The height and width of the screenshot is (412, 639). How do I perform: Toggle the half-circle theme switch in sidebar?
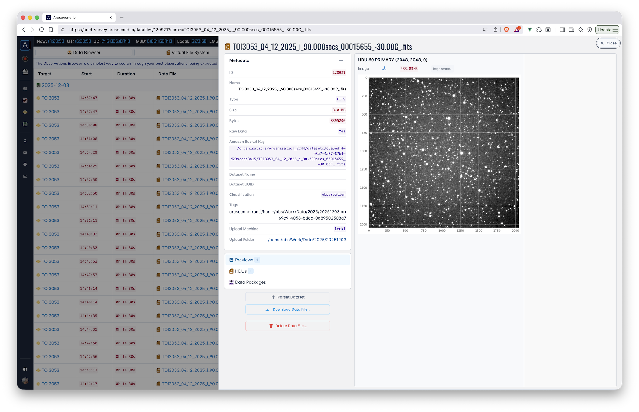pyautogui.click(x=25, y=369)
